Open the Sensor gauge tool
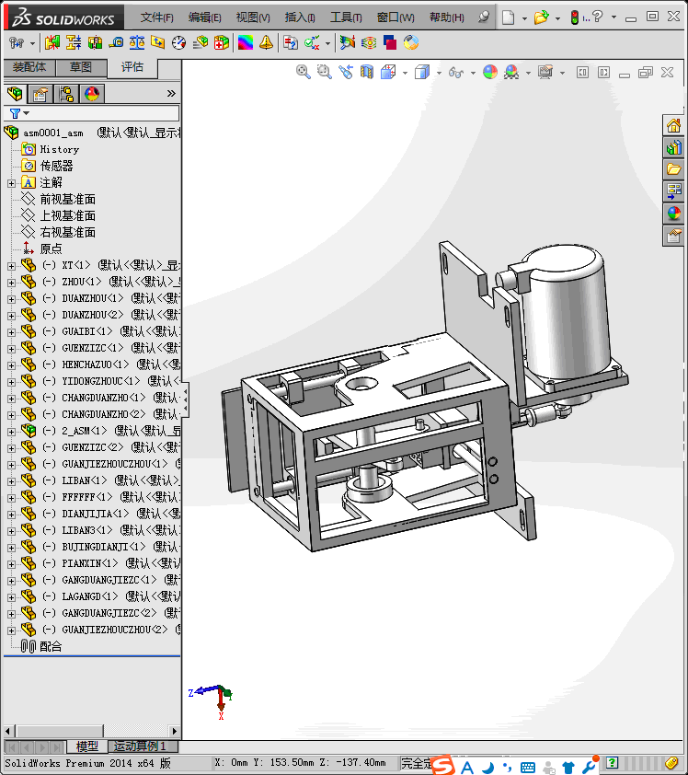Screen dimensions: 688x775 coord(178,43)
